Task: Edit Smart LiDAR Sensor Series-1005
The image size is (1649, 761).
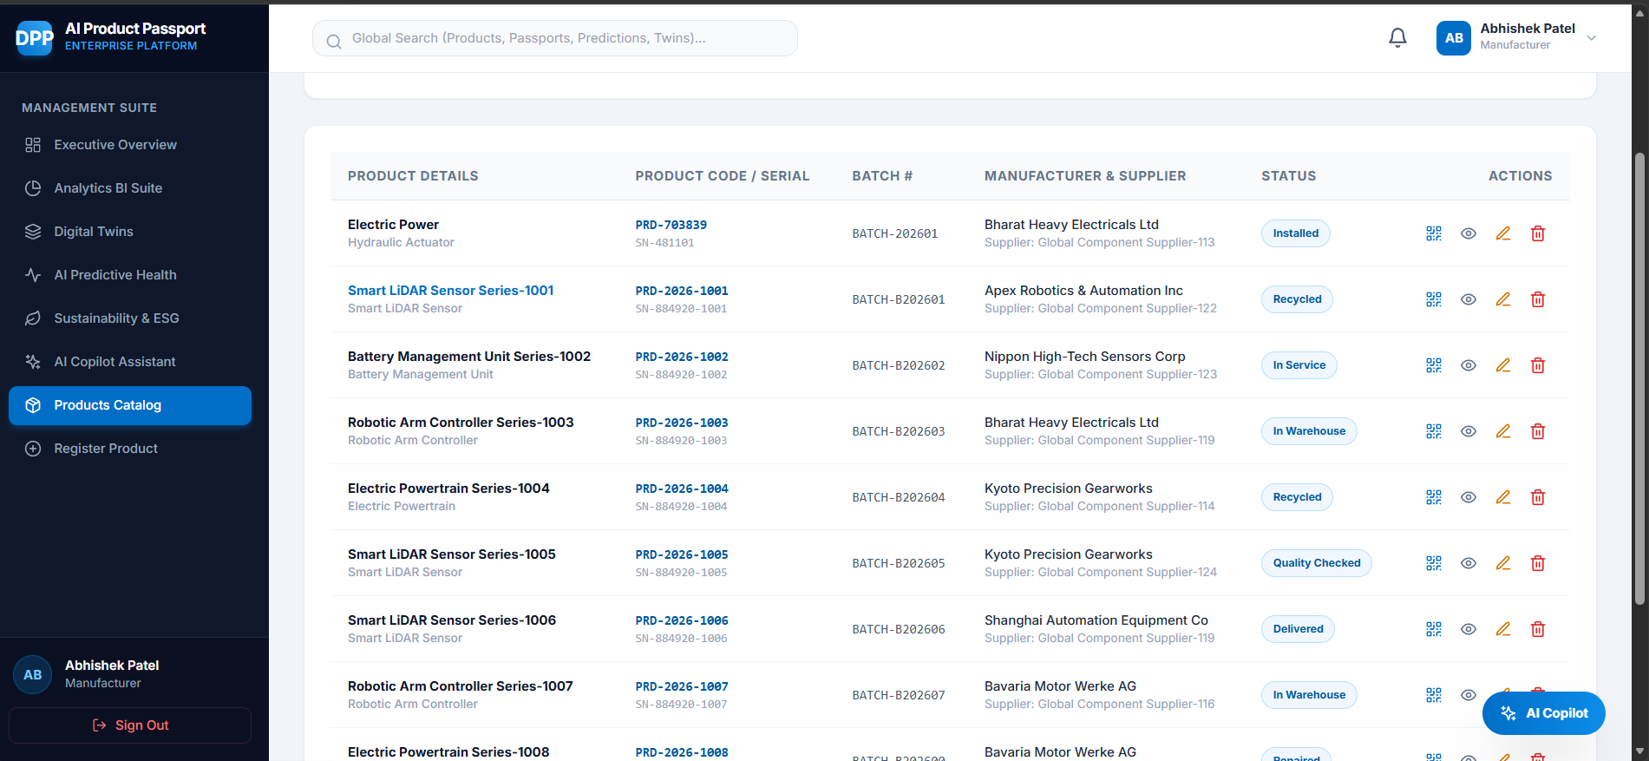Action: [x=1503, y=563]
